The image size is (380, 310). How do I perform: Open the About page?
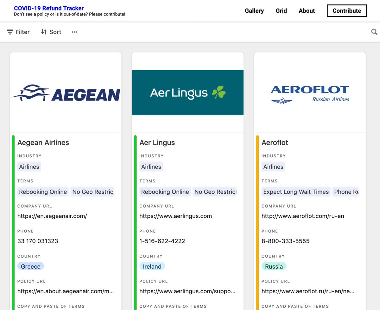click(307, 11)
